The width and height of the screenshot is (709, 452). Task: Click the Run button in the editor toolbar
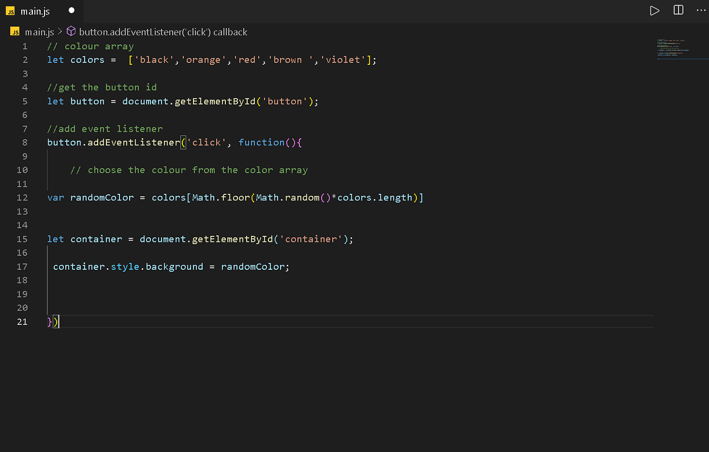tap(654, 11)
